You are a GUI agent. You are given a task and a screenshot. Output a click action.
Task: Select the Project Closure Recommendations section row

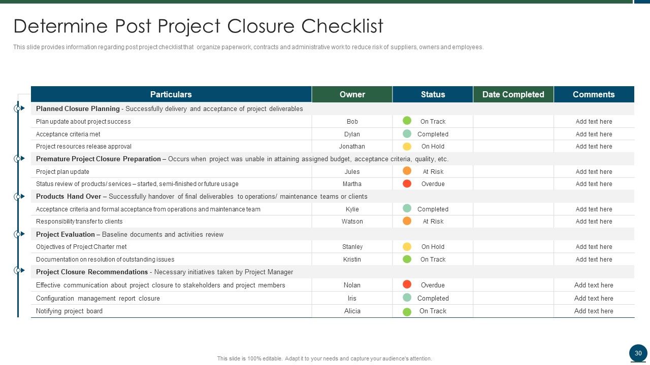(x=333, y=272)
